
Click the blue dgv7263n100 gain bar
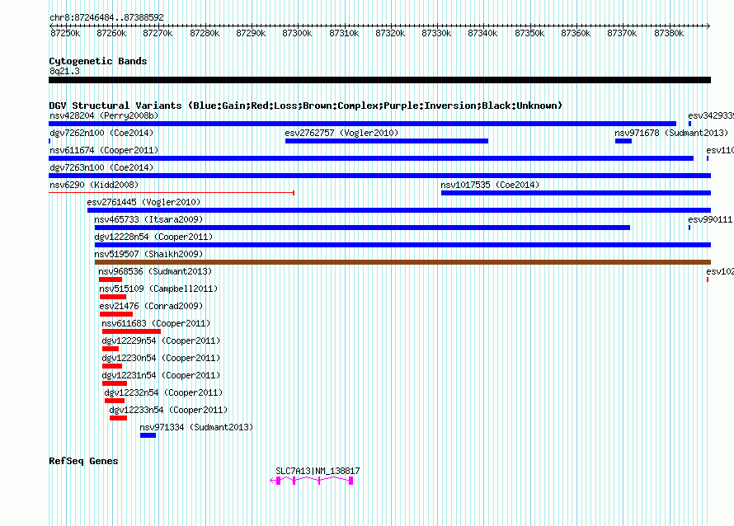pyautogui.click(x=379, y=176)
